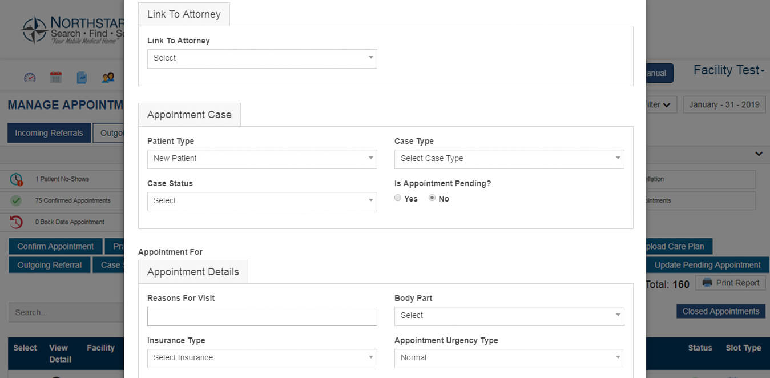
Task: Switch to the Incoming Referrals tab
Action: pyautogui.click(x=49, y=133)
